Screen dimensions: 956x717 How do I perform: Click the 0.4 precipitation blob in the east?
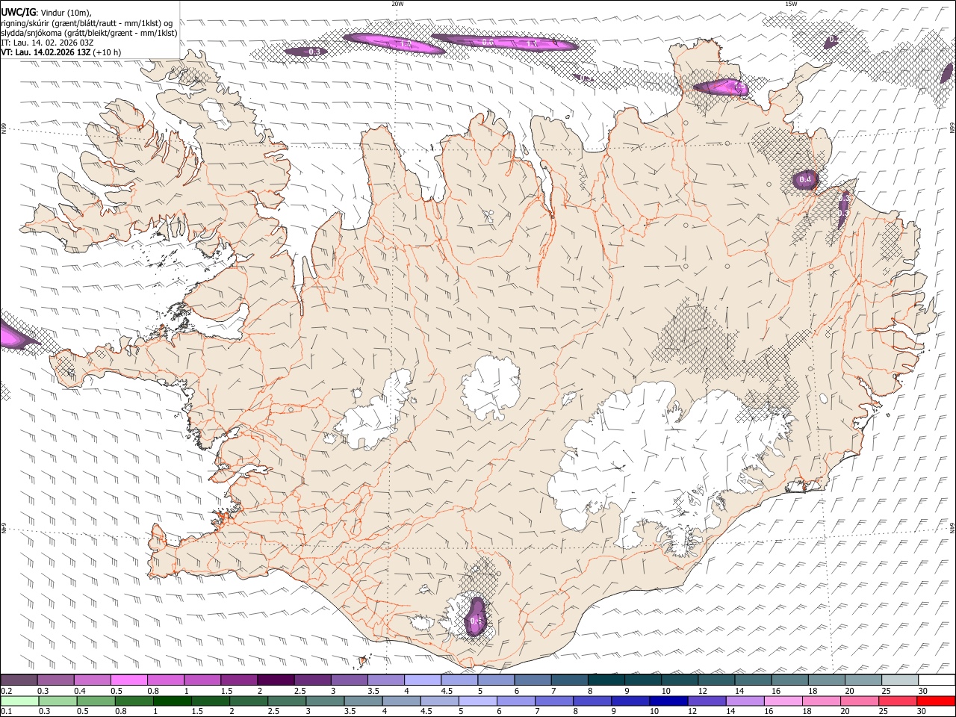pyautogui.click(x=805, y=179)
